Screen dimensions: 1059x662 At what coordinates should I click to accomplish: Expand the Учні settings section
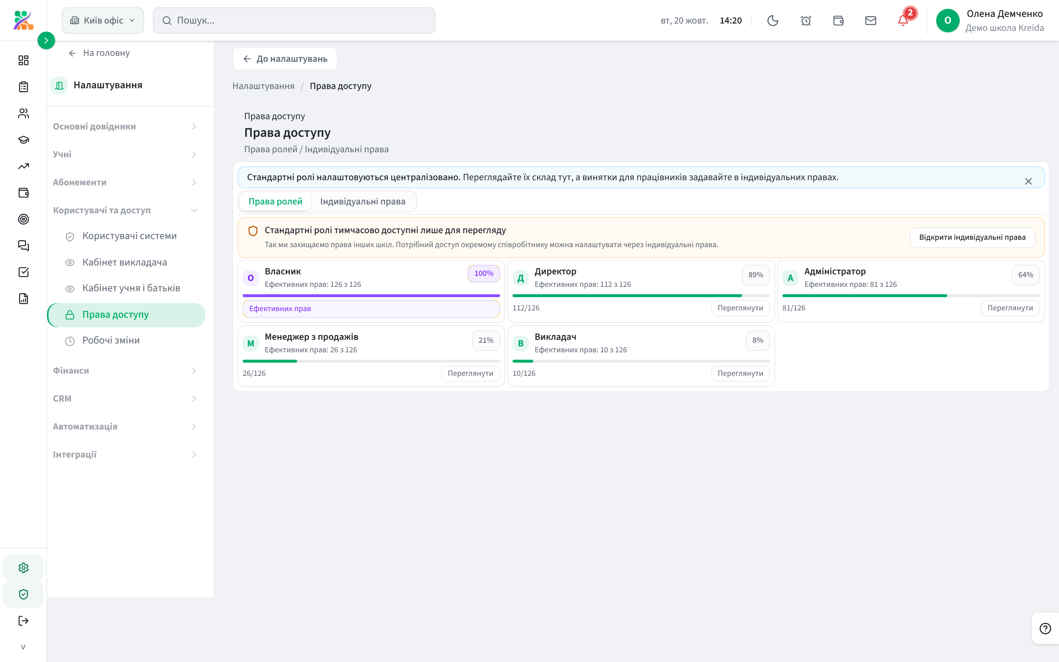[x=125, y=154]
